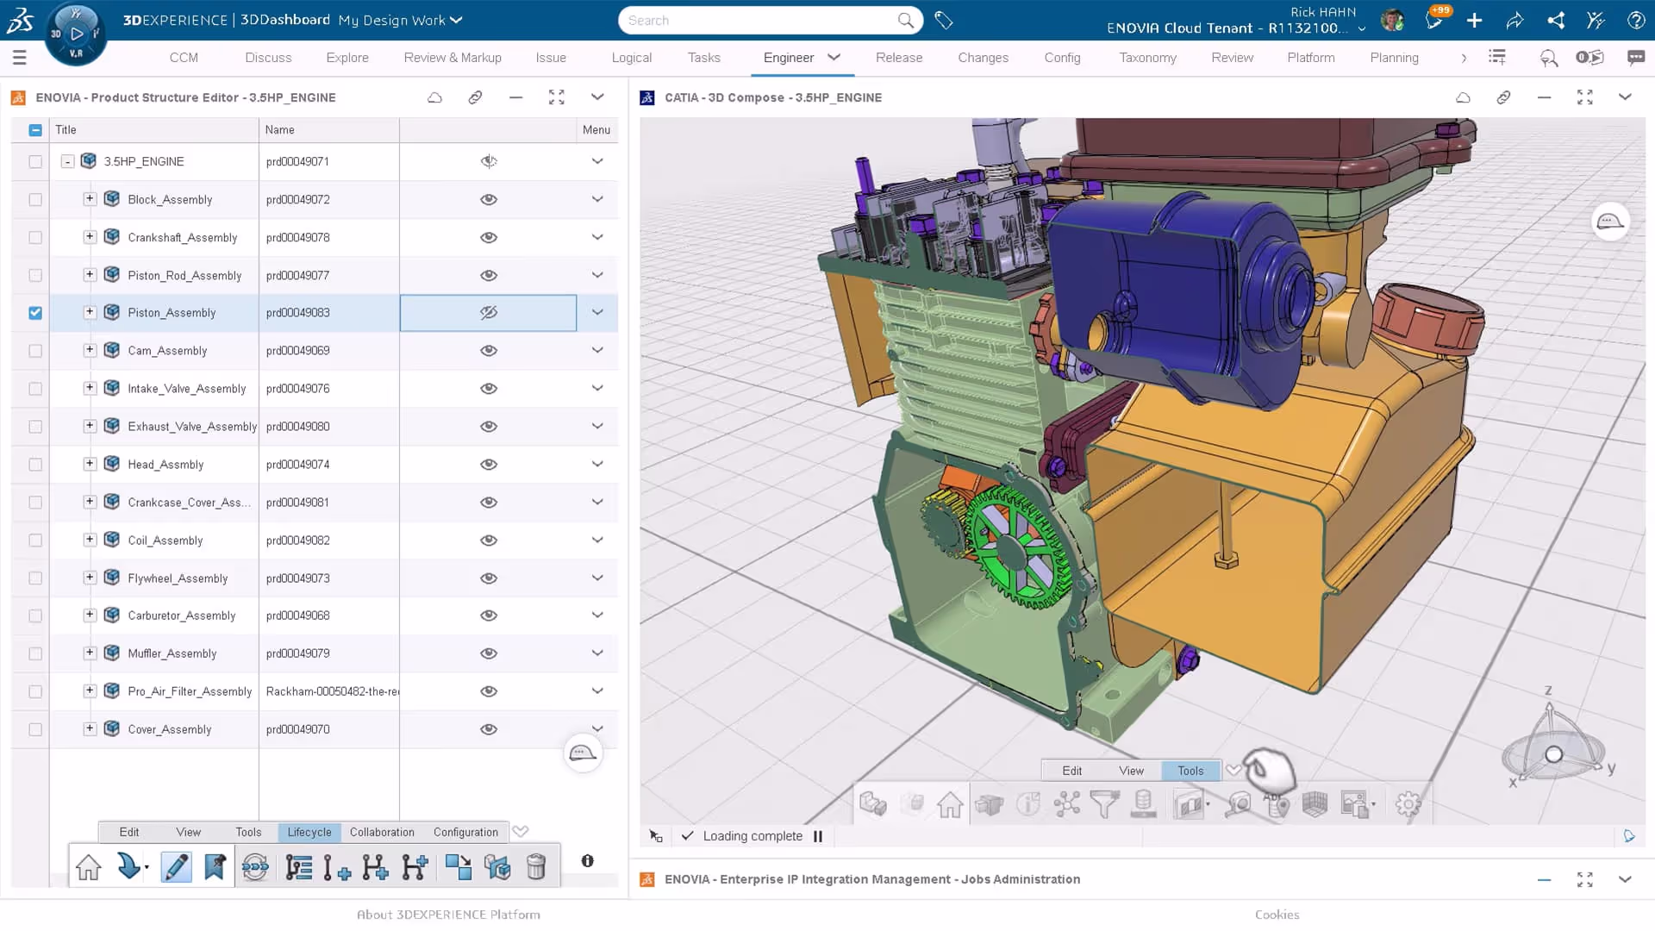Screen dimensions: 1655x931
Task: Click the maturity cycle arrows icon
Action: tap(255, 866)
